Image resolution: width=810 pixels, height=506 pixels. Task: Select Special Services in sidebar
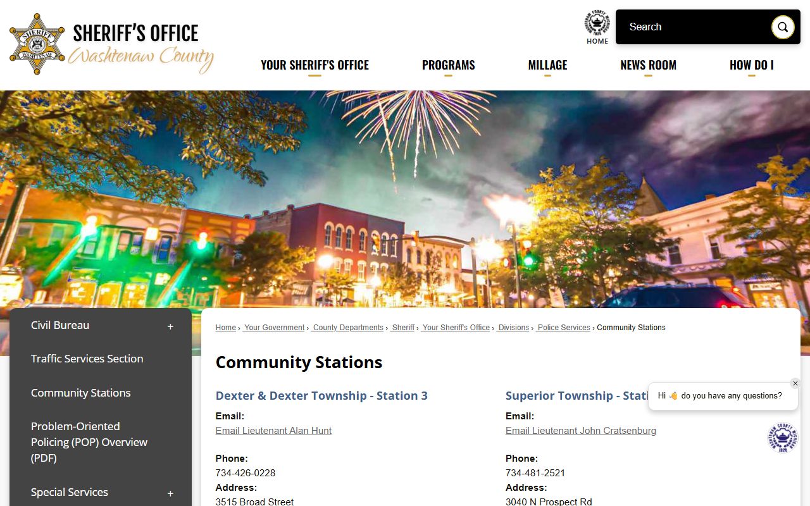pyautogui.click(x=70, y=492)
